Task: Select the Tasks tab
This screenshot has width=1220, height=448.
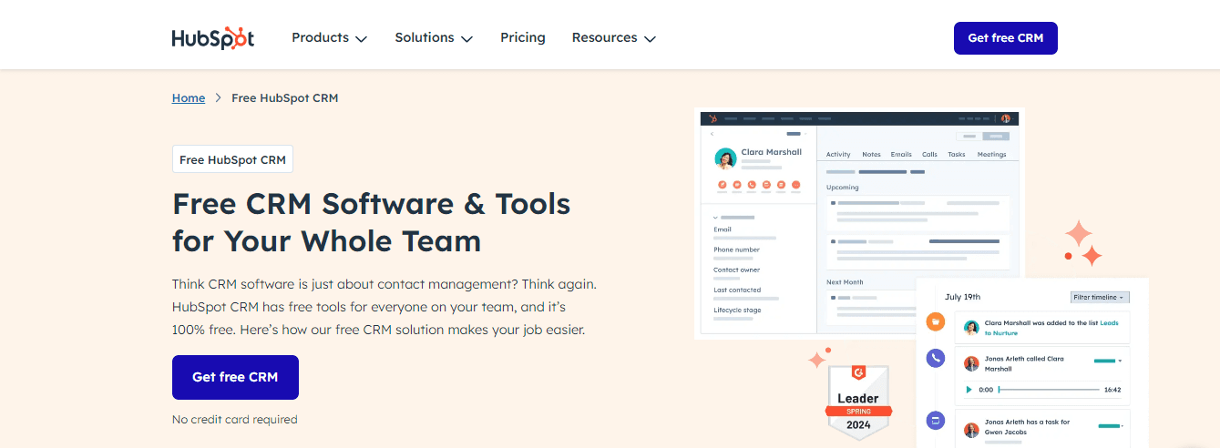Action: [957, 155]
